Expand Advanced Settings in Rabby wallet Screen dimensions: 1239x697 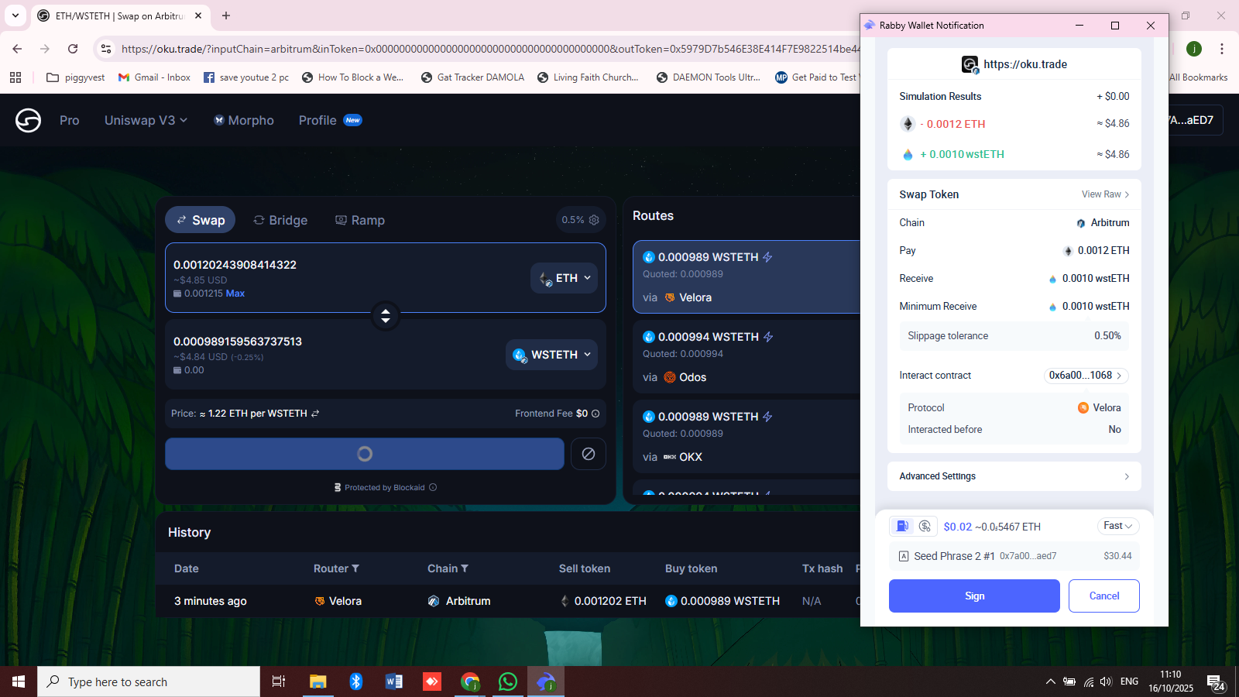coord(1014,476)
